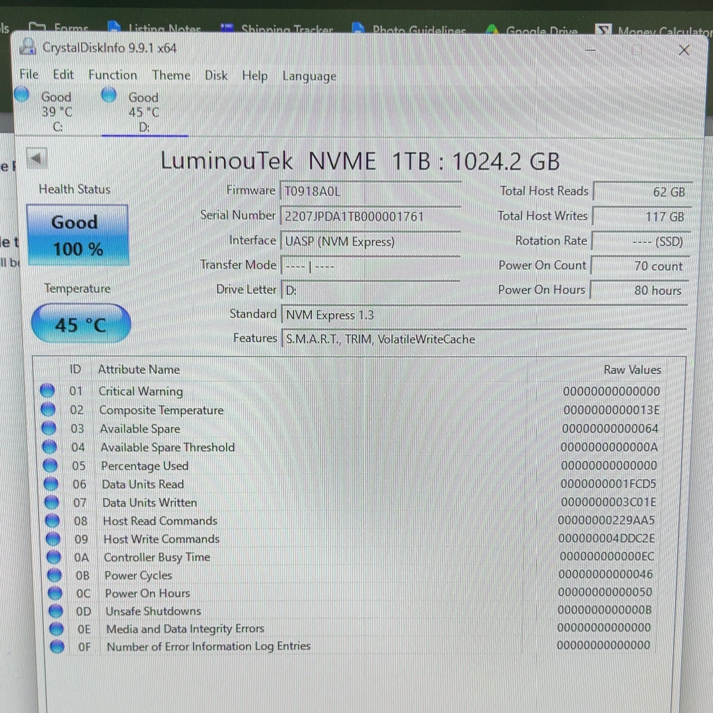This screenshot has height=713, width=713.
Task: Click the Drive Letter field D:
Action: click(370, 291)
